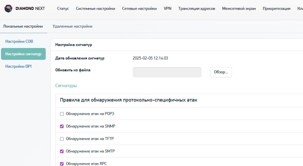The width and height of the screenshot is (303, 166).
Task: Click the Дата обновления сигнатур label
Action: click(x=80, y=58)
